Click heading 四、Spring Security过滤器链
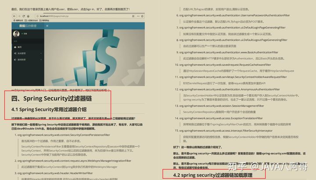The height and width of the screenshot is (180, 316). click(52, 99)
